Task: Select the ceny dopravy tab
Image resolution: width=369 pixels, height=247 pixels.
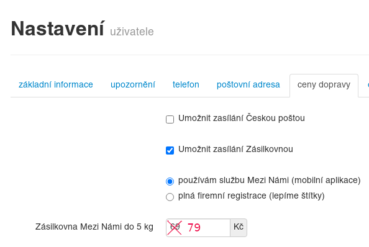Action: click(x=324, y=84)
